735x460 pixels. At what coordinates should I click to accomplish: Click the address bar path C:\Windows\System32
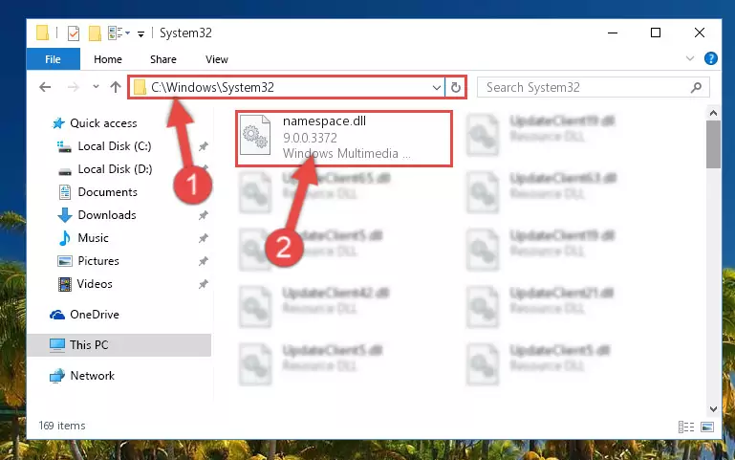(212, 87)
